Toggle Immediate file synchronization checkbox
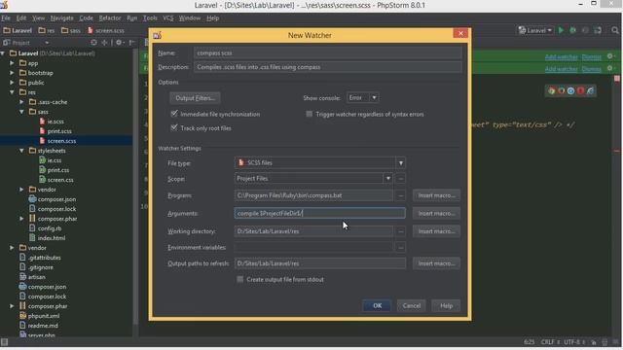This screenshot has height=350, width=623. pos(174,114)
